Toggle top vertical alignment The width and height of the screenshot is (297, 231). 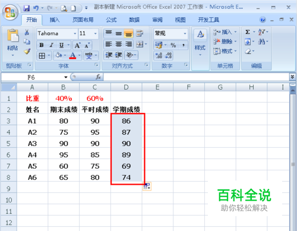pos(109,33)
